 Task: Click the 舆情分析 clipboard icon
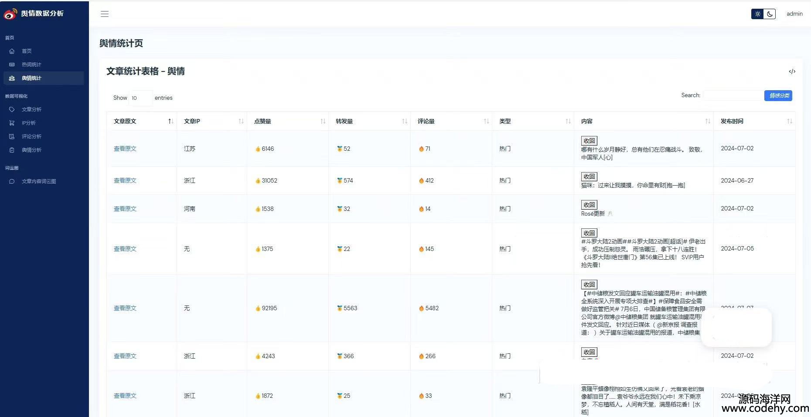(x=12, y=150)
